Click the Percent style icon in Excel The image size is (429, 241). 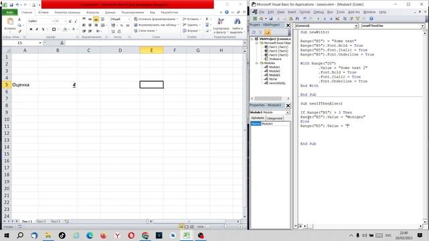click(x=121, y=25)
